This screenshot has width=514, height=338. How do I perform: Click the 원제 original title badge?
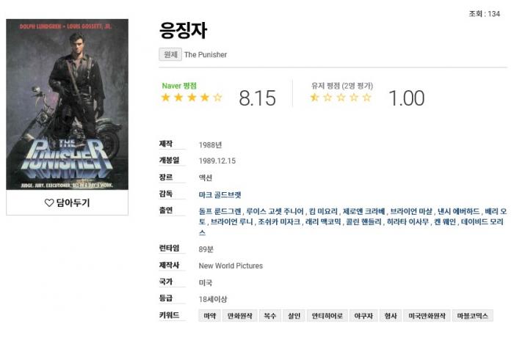[x=170, y=55]
